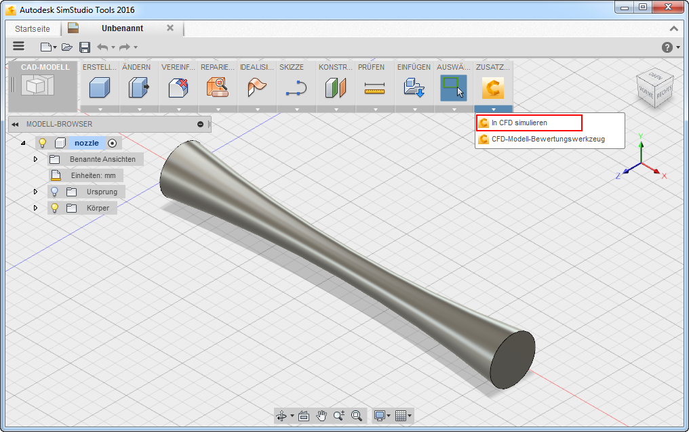
Task: Collapse the ZUSATZ... dropdown arrow
Action: pos(494,109)
